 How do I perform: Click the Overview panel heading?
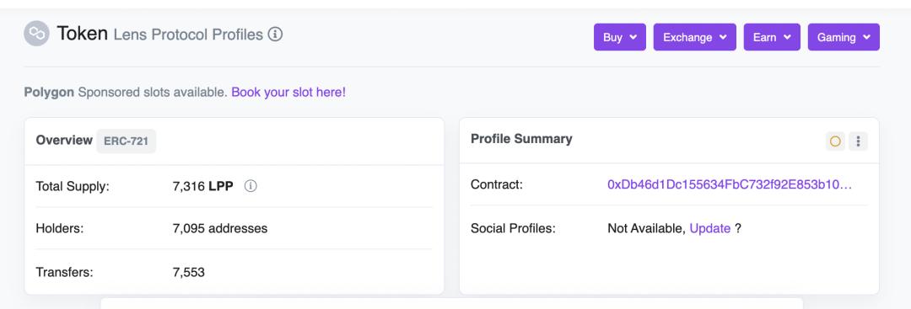[64, 140]
